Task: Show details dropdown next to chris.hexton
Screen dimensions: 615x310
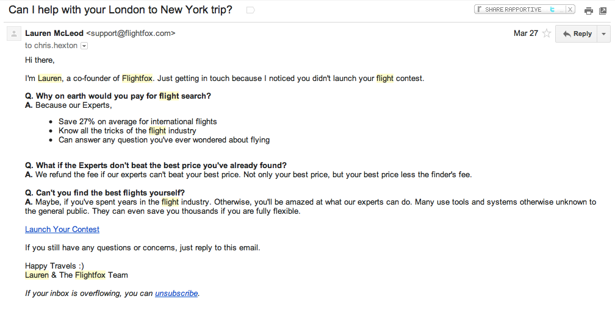Action: pyautogui.click(x=84, y=46)
